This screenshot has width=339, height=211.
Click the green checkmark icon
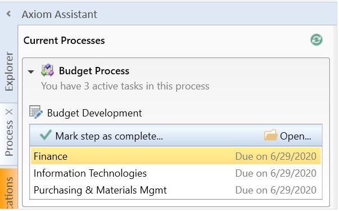pyautogui.click(x=46, y=135)
